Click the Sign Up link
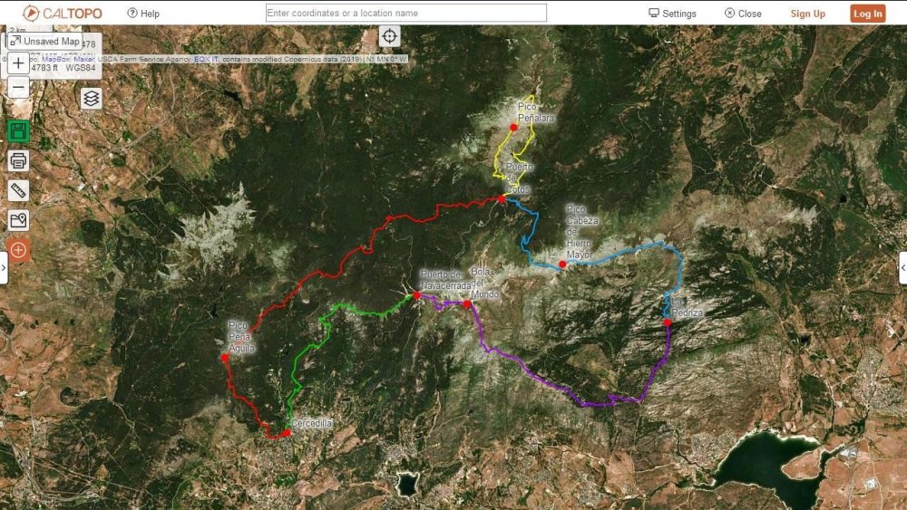The height and width of the screenshot is (510, 907). (807, 14)
